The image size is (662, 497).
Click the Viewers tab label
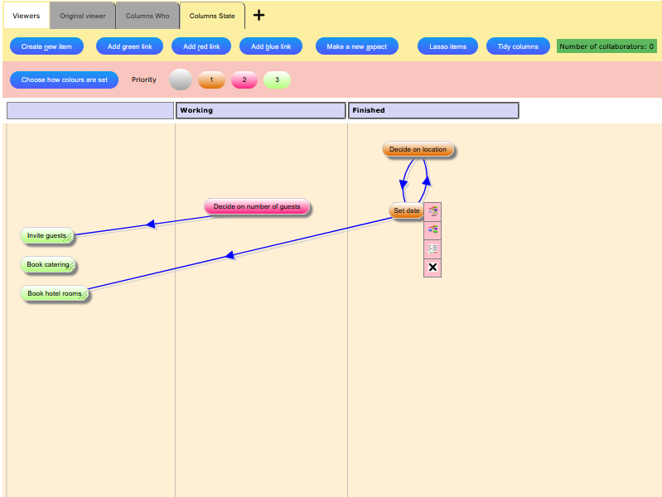(27, 16)
